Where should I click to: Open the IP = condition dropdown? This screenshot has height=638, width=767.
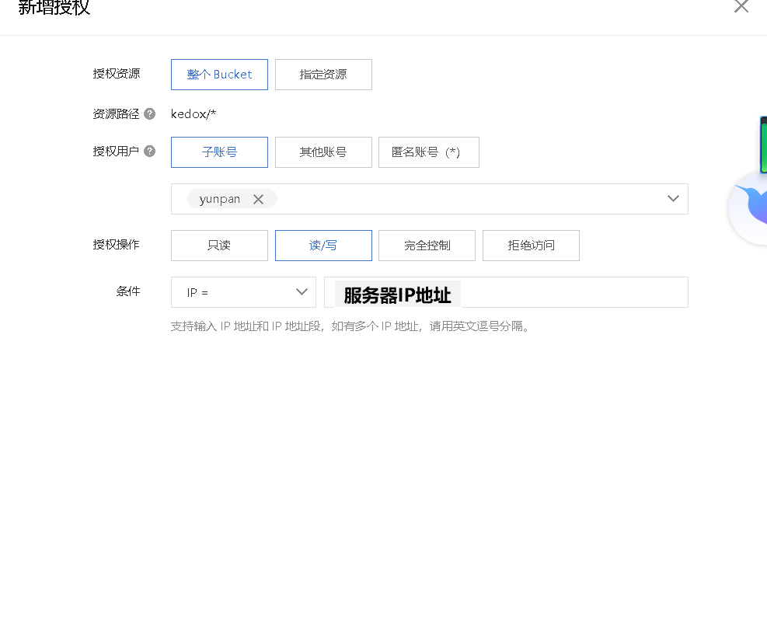click(243, 292)
